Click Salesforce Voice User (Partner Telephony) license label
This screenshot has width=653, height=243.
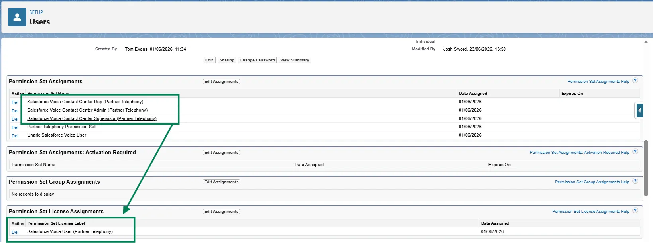pos(70,232)
